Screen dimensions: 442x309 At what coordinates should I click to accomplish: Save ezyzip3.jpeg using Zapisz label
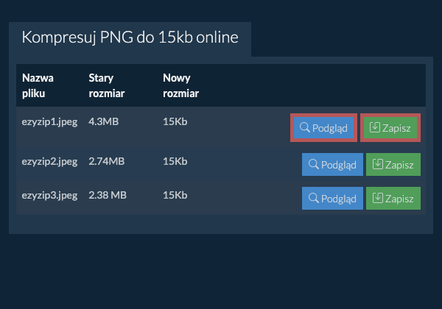tap(399, 199)
